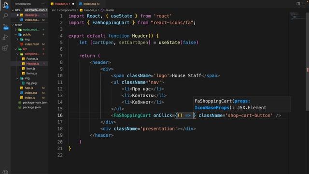Click "react-icons/fa" import string
309x174 pixels.
coord(172,23)
